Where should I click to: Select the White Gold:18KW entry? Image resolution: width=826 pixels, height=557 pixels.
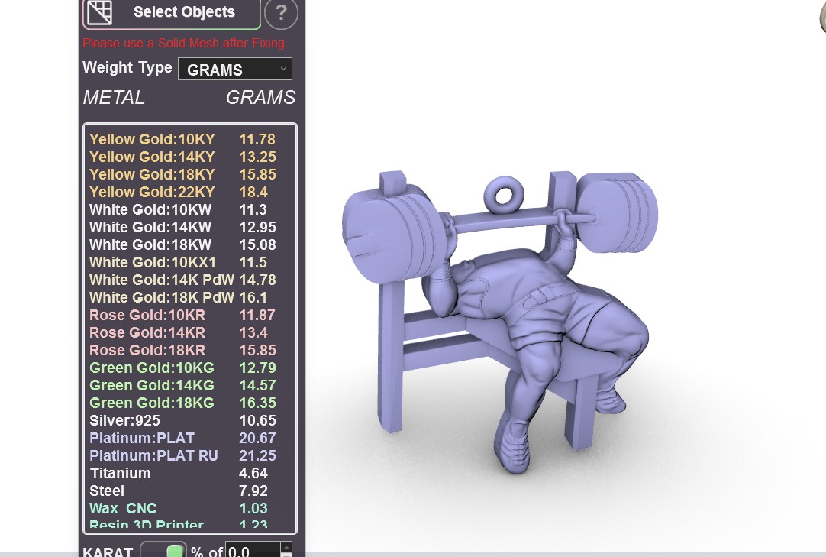pos(182,244)
